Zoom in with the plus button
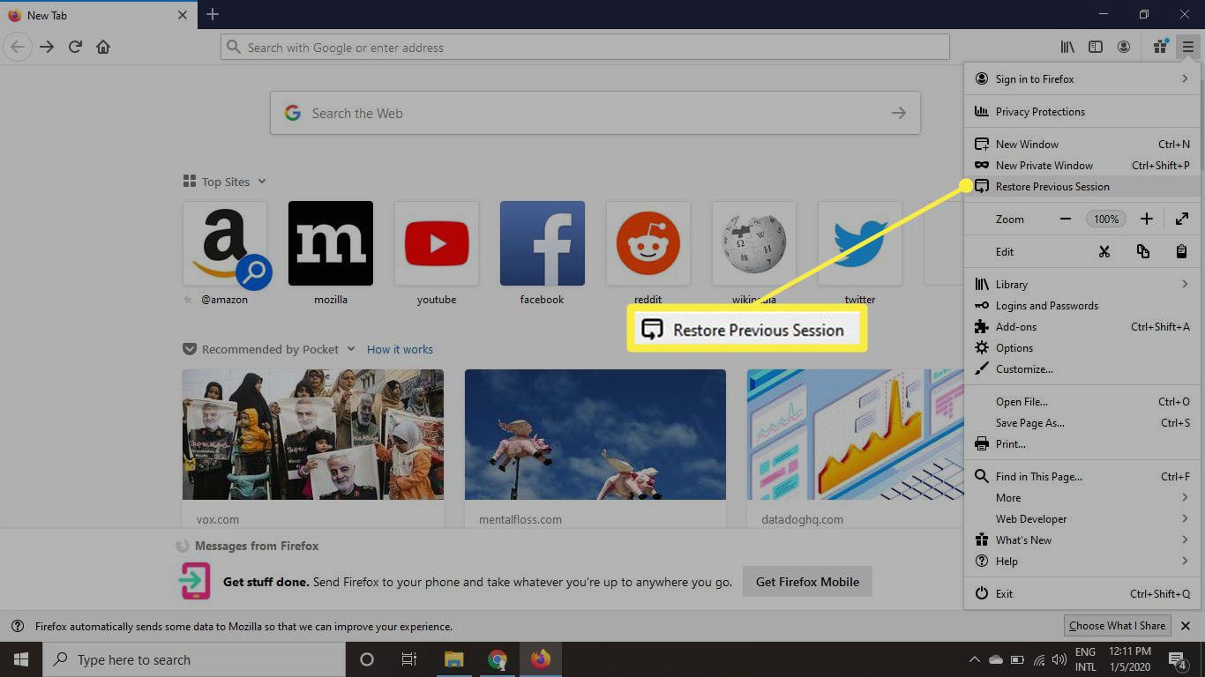The image size is (1205, 677). [1146, 219]
